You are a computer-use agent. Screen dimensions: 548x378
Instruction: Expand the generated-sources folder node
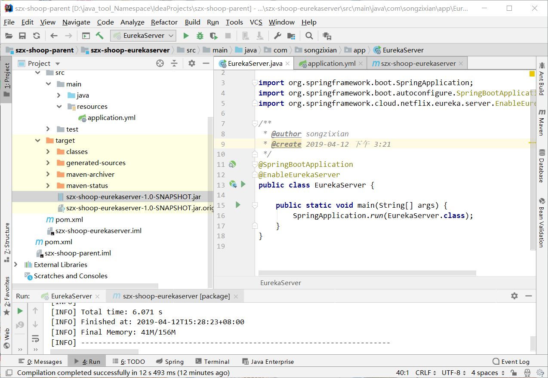pos(49,163)
